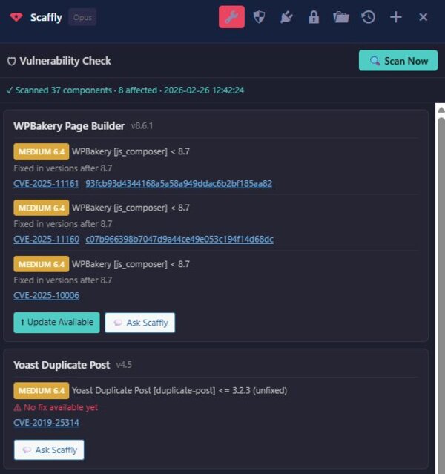Open CVE-2025-11161 link

(46, 183)
